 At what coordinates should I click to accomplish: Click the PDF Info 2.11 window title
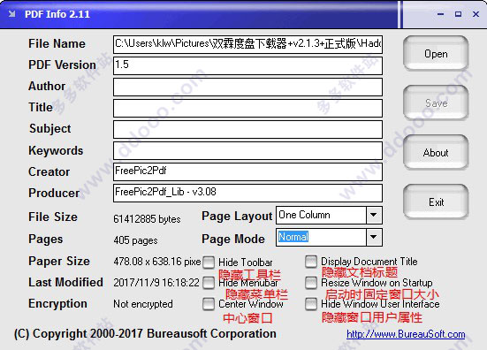point(57,14)
